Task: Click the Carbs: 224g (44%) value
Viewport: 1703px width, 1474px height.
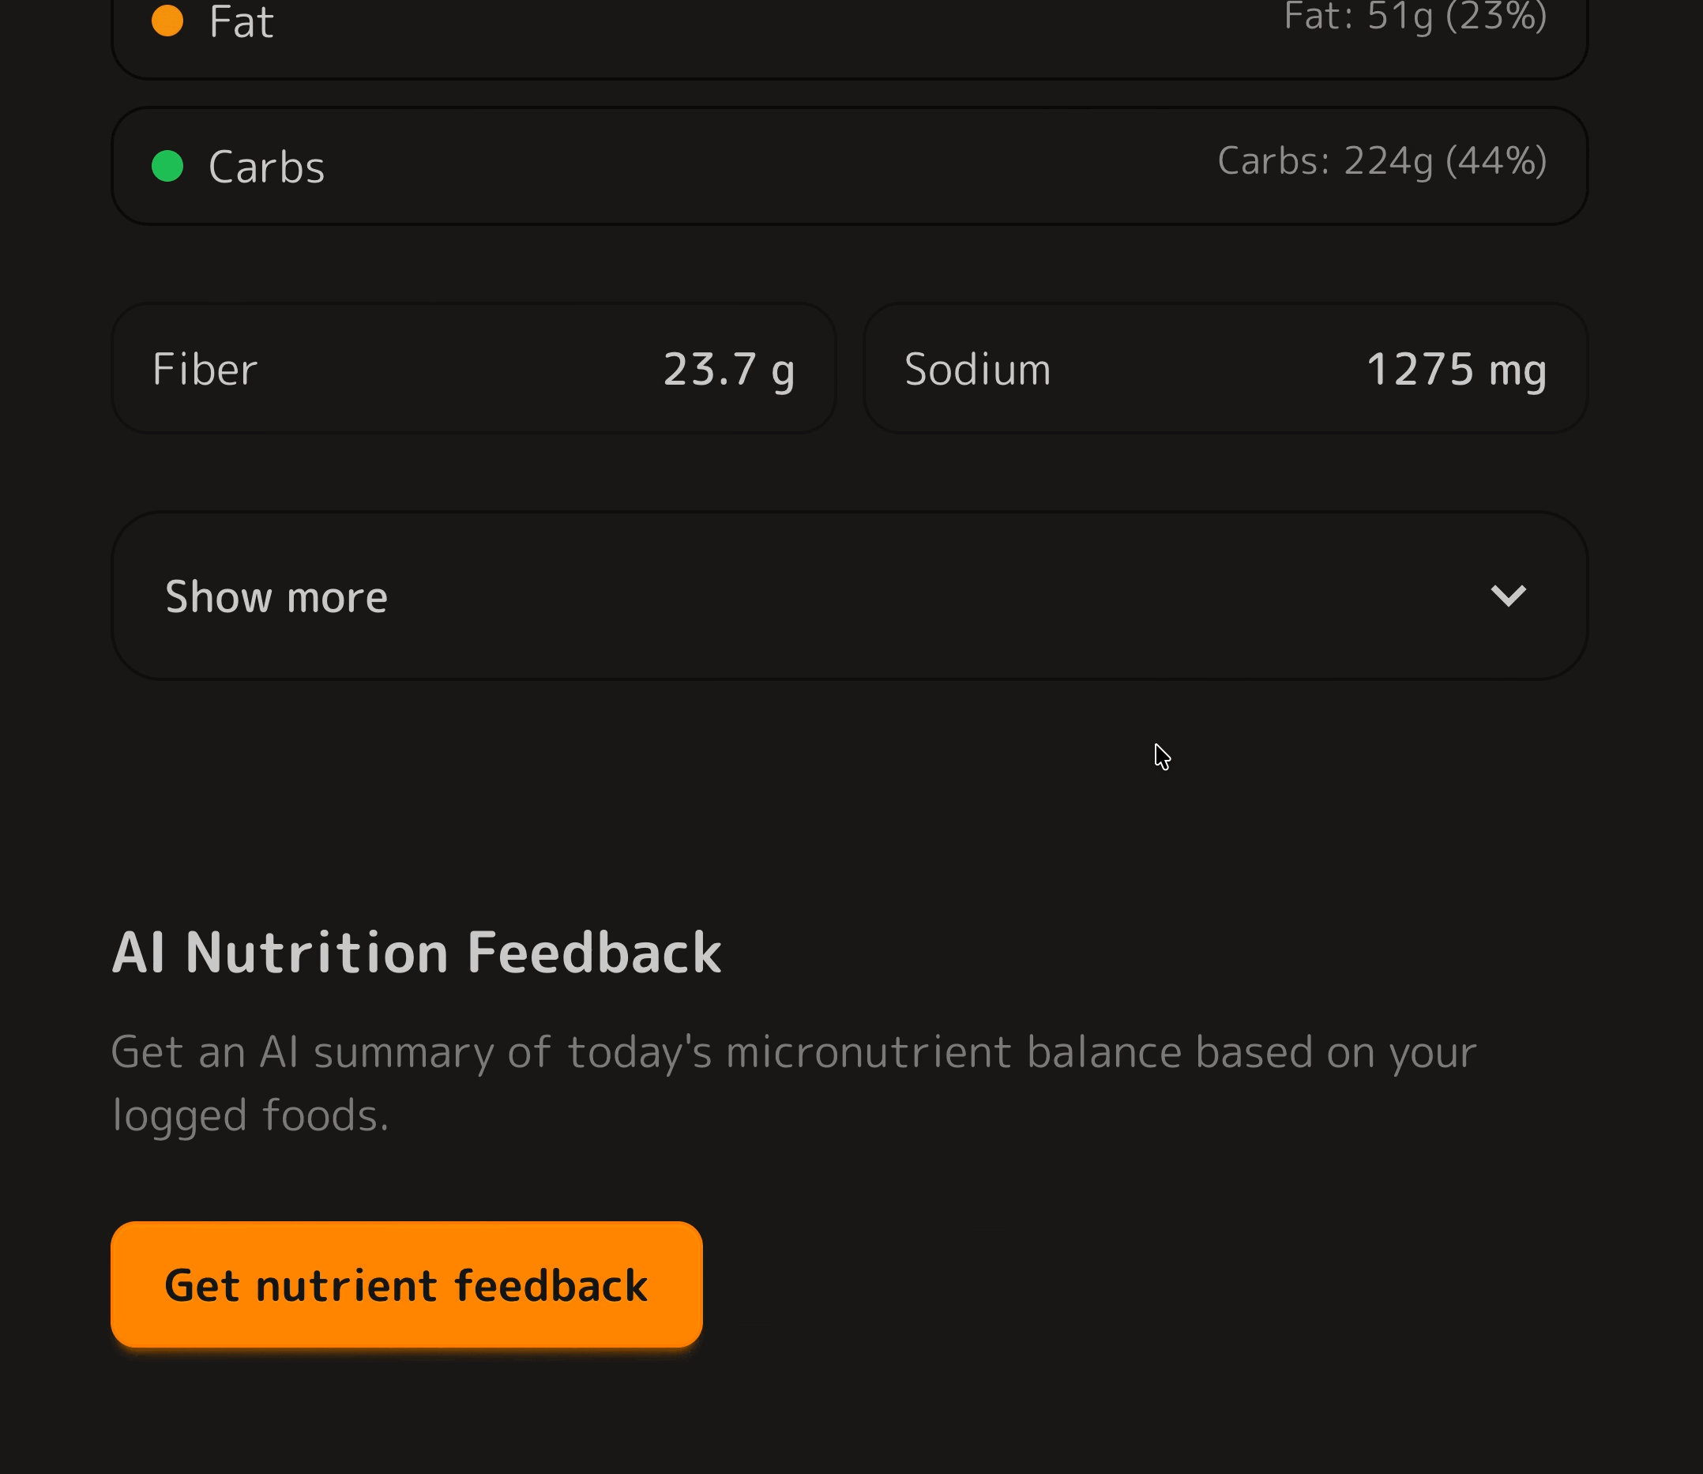Action: point(1382,161)
